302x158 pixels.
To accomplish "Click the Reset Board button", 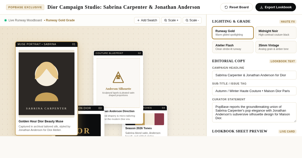I will [x=237, y=7].
